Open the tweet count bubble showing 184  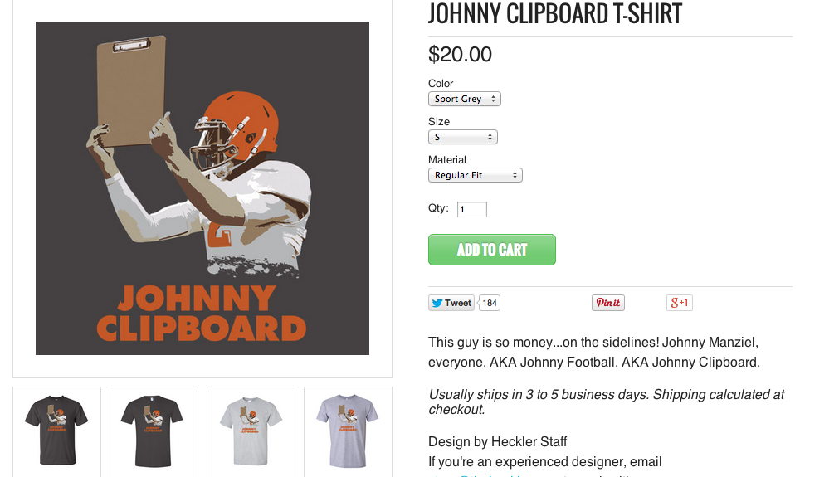point(490,303)
